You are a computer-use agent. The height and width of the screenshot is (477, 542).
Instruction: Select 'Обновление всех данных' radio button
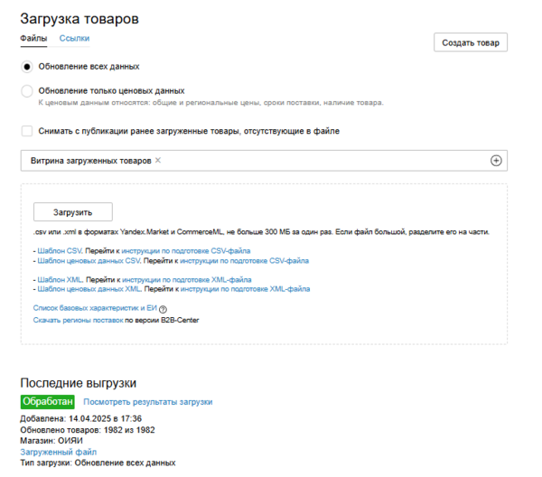coord(27,67)
